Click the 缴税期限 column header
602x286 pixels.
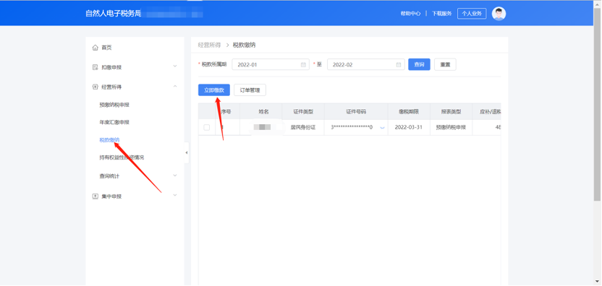pyautogui.click(x=409, y=111)
